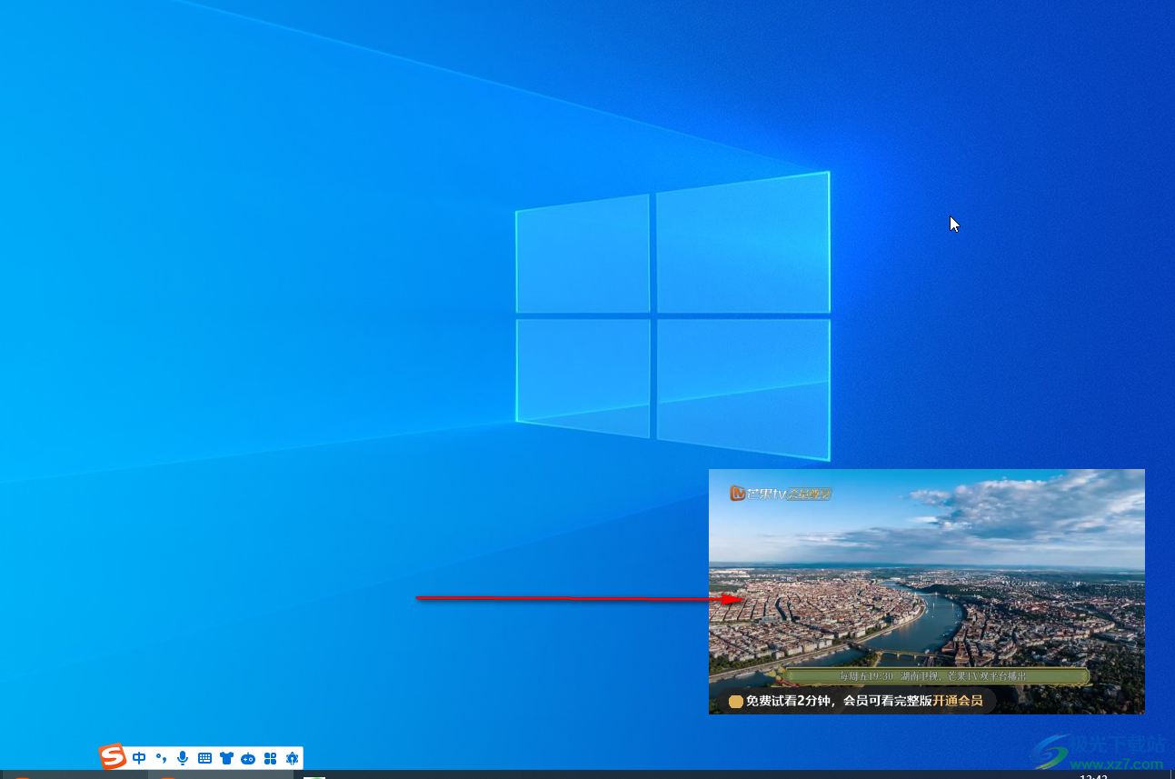Open the taskbar clock
The width and height of the screenshot is (1175, 779).
1092,776
